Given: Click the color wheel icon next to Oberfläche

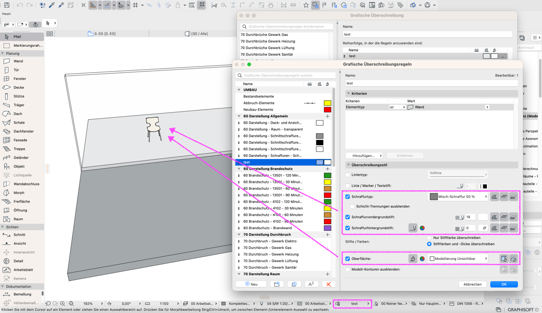Looking at the screenshot, I should (422, 258).
